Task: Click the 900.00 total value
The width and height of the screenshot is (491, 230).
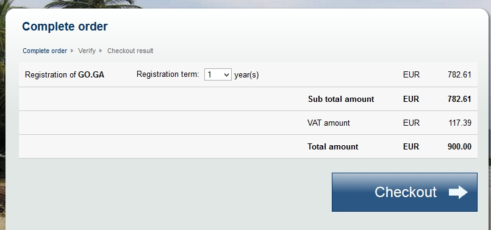Action: (x=459, y=146)
